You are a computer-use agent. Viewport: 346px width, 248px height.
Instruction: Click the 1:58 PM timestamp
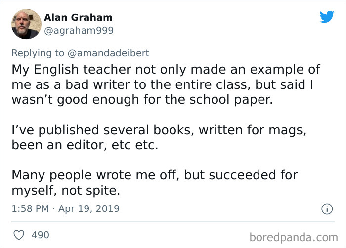coord(30,208)
